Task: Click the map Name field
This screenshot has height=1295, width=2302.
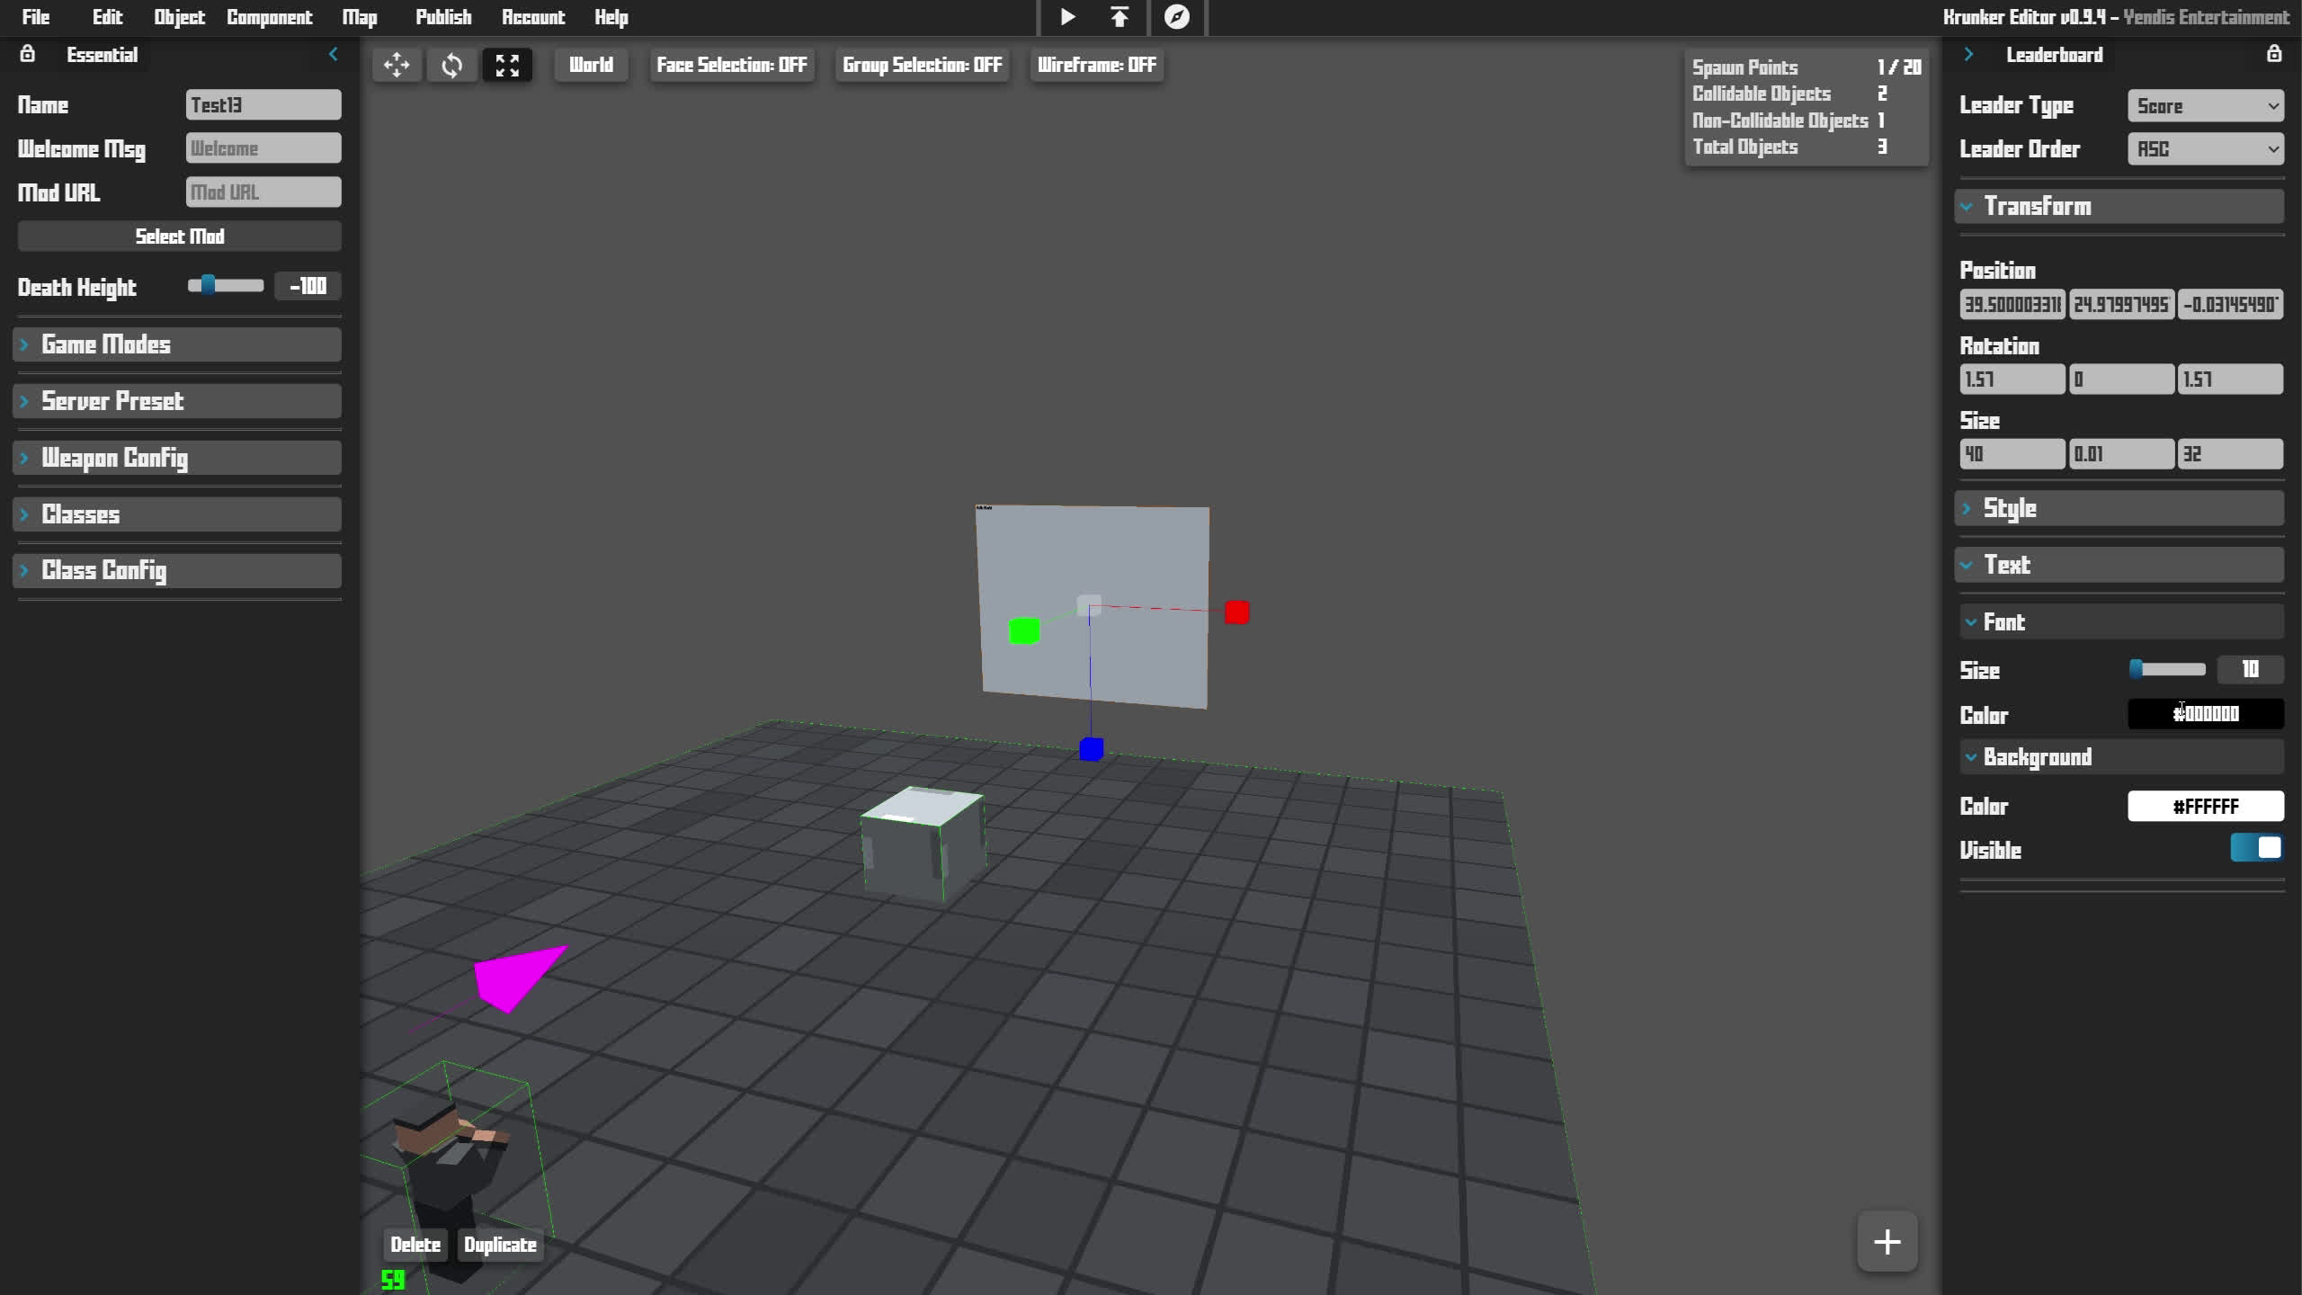Action: tap(263, 105)
